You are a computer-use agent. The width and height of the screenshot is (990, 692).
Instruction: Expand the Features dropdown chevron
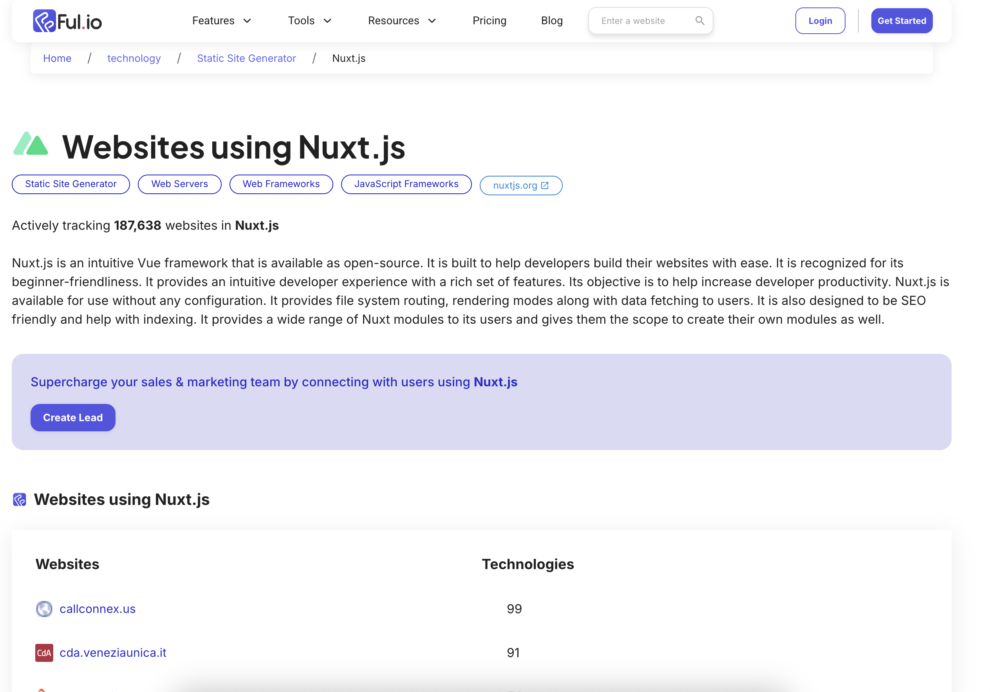(x=247, y=21)
